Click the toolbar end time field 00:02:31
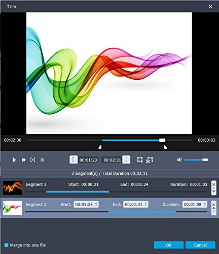The width and height of the screenshot is (219, 254). (x=112, y=160)
